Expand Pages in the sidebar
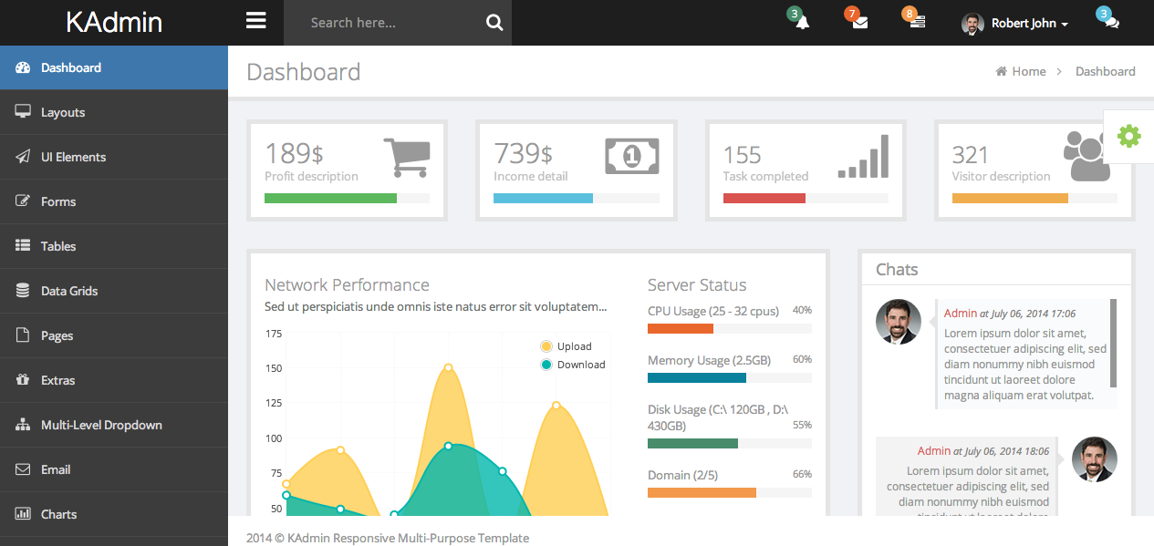Screen dimensions: 1154x546 114,335
